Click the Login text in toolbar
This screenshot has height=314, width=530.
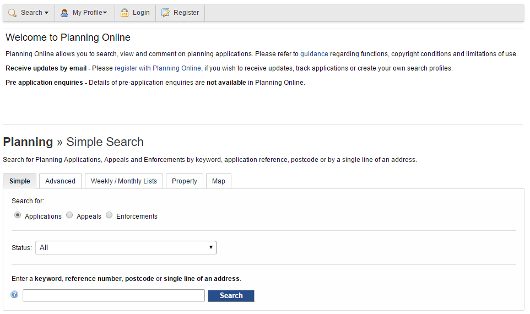click(141, 13)
